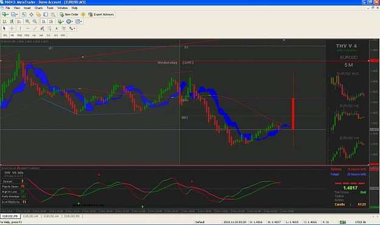Toggle the Expert Advisors button

[101, 15]
